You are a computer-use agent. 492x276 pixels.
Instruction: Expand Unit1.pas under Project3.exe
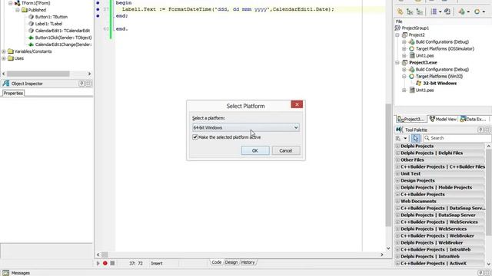tap(404, 90)
